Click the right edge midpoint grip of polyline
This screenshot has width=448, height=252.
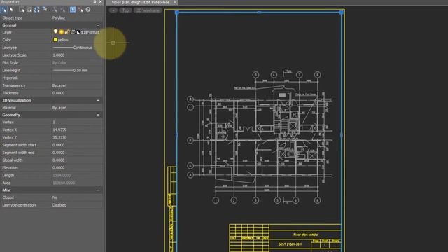pos(342,134)
